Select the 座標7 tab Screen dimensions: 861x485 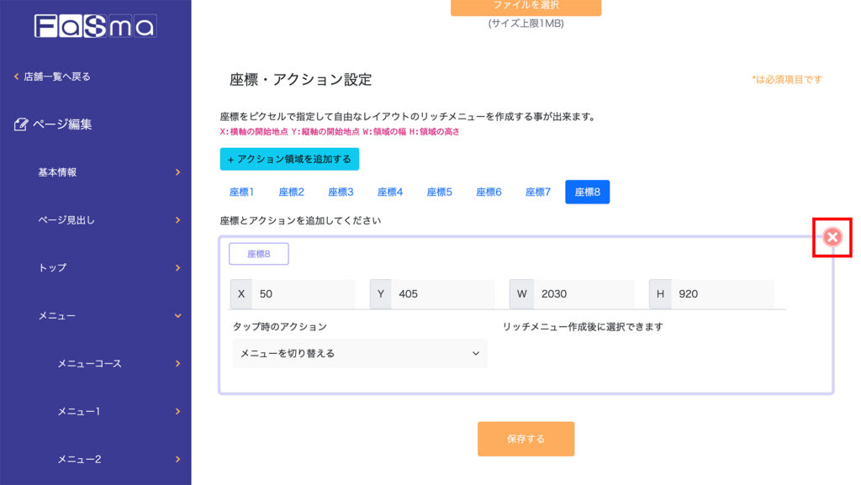(538, 192)
